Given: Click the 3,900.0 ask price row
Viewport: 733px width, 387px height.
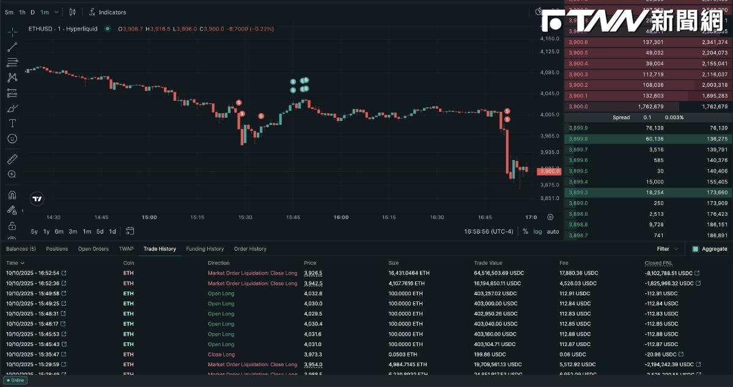Looking at the screenshot, I should 648,106.
